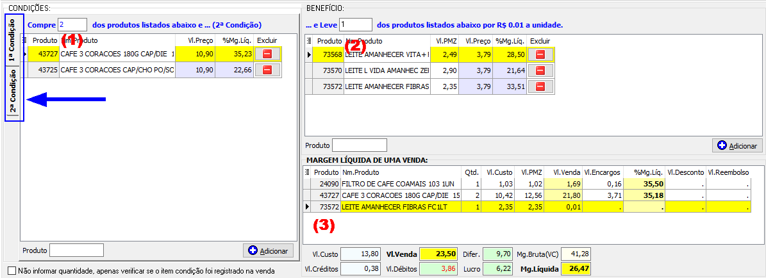Select row CAFE 3 CORACOES CAP/CHO PO/SC
This screenshot has height=278, width=766.
151,70
